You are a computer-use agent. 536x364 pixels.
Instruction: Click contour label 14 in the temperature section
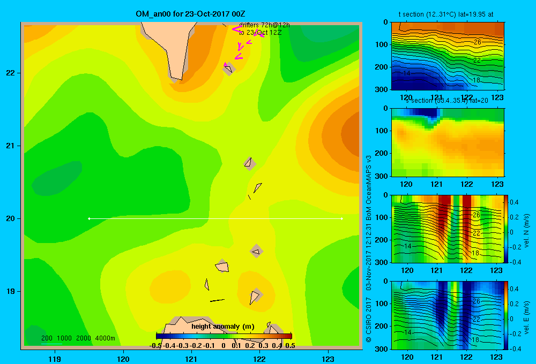(x=406, y=73)
